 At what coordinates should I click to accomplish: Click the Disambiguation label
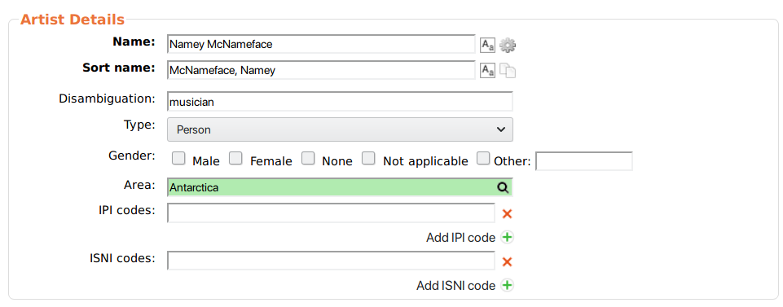point(107,99)
